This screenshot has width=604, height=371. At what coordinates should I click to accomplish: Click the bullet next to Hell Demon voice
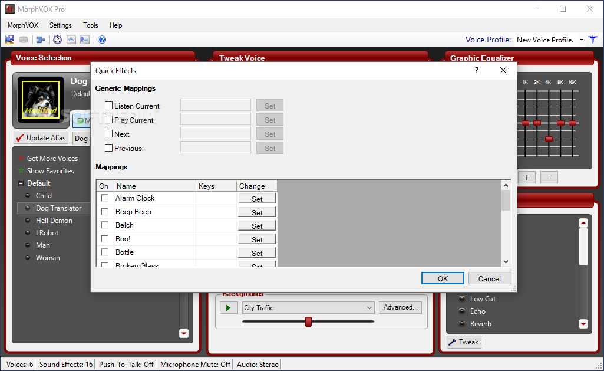click(x=28, y=220)
